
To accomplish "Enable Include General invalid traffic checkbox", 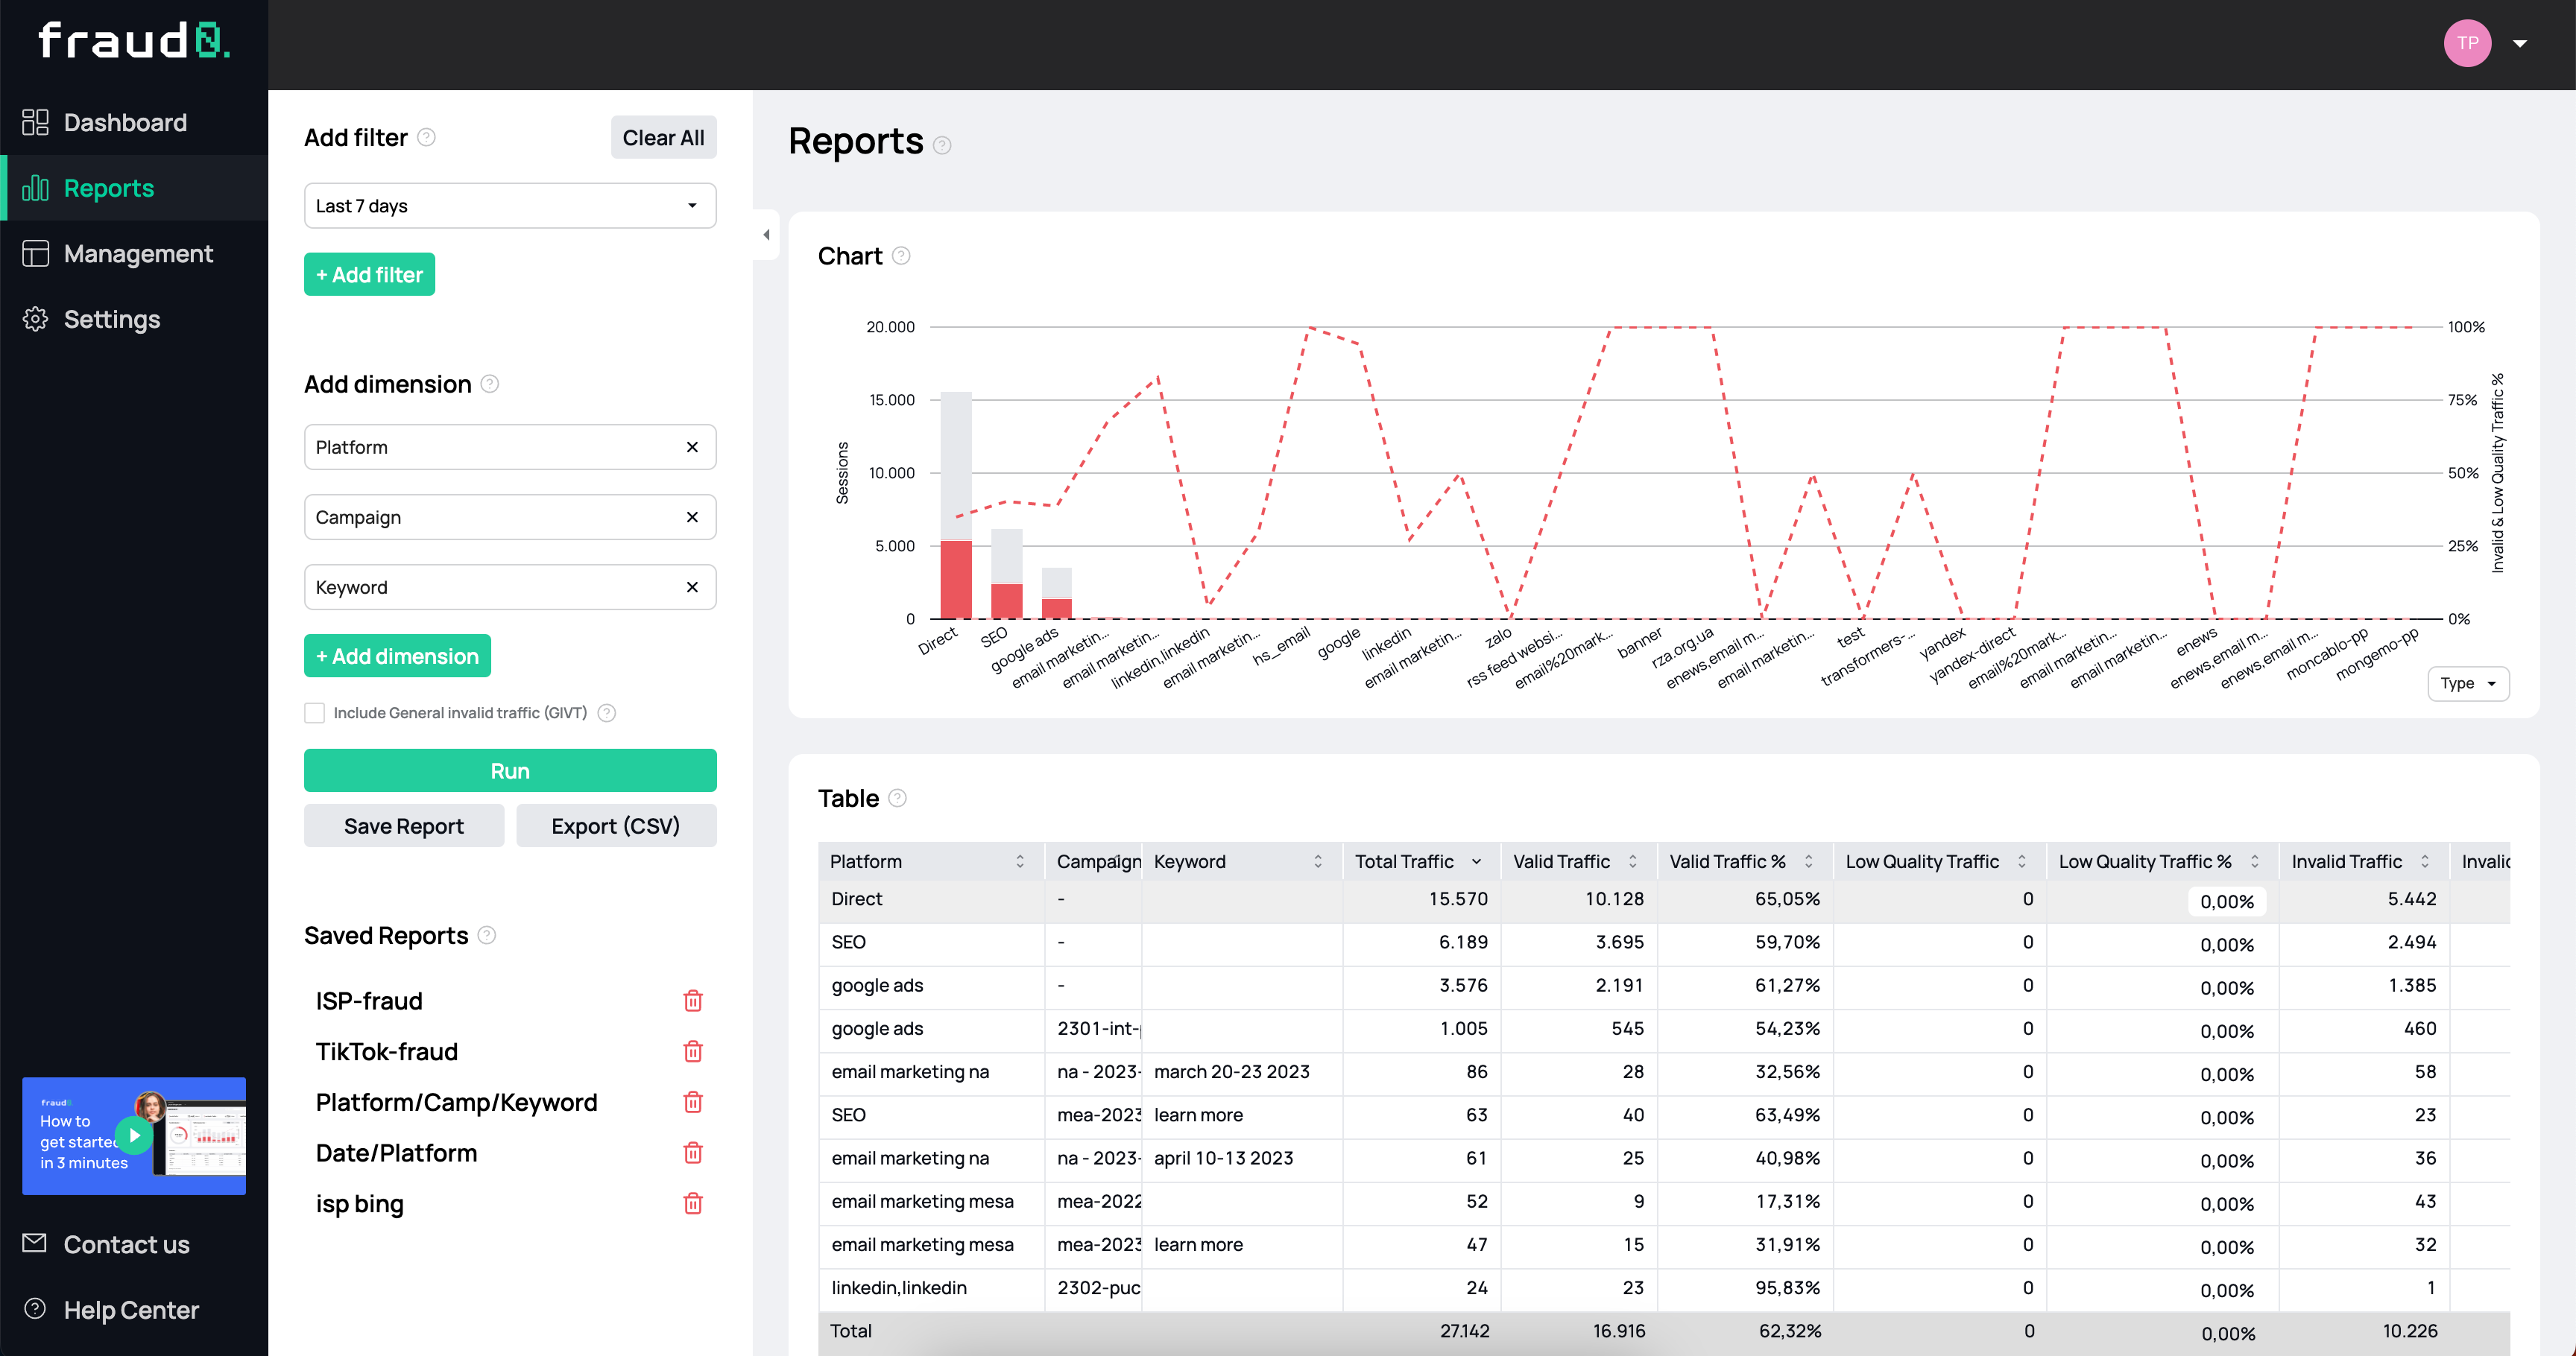I will click(x=315, y=712).
